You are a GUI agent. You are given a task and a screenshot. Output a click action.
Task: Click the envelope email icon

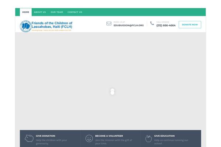[x=109, y=24]
